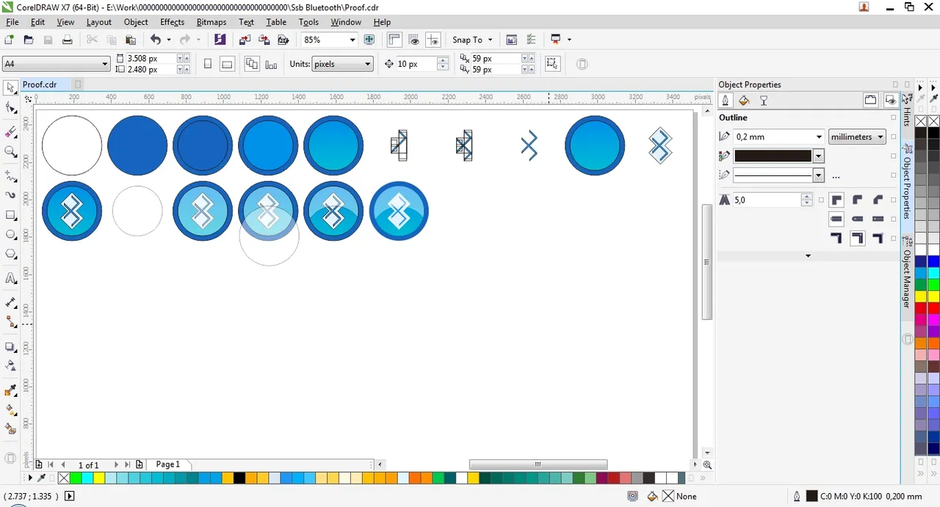The height and width of the screenshot is (507, 940).
Task: Toggle full-screen preview button
Action: pyautogui.click(x=369, y=40)
